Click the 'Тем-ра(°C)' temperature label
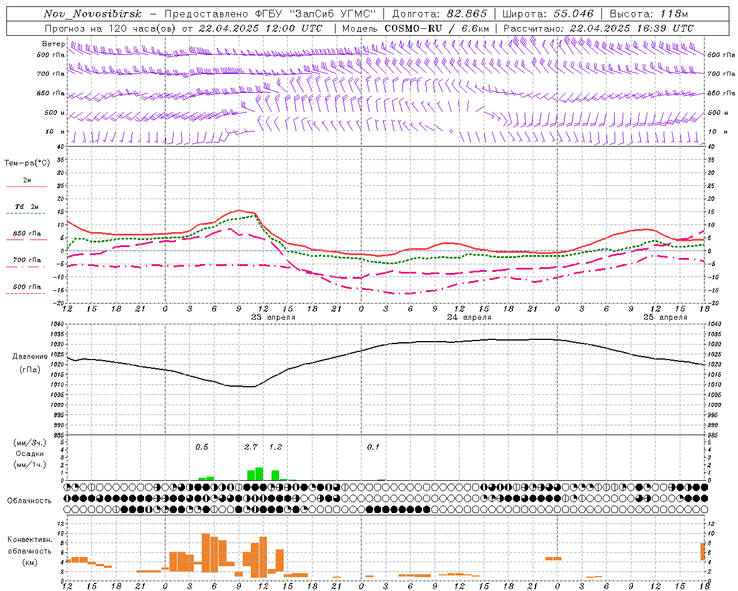Viewport: 738px width, 591px height. tap(27, 163)
